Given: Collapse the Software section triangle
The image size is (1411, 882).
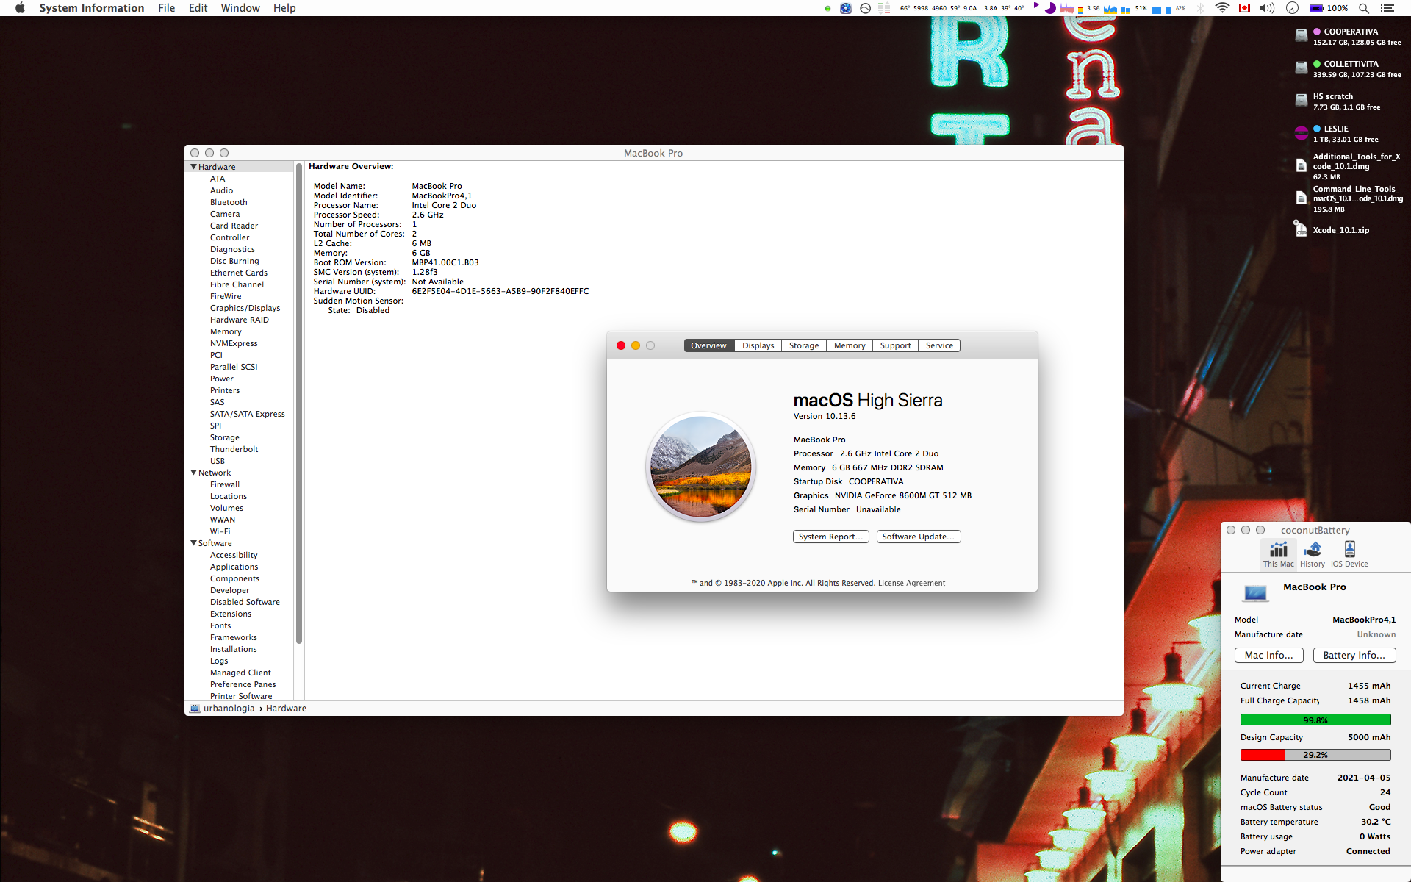Looking at the screenshot, I should click(x=193, y=543).
